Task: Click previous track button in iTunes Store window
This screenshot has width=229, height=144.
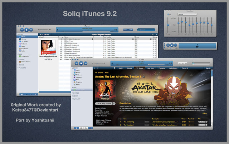Action: 77,63
